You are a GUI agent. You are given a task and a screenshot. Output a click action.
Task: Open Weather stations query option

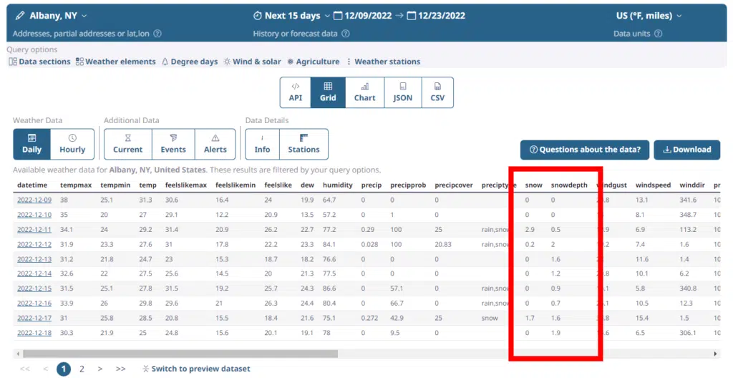[x=383, y=62]
